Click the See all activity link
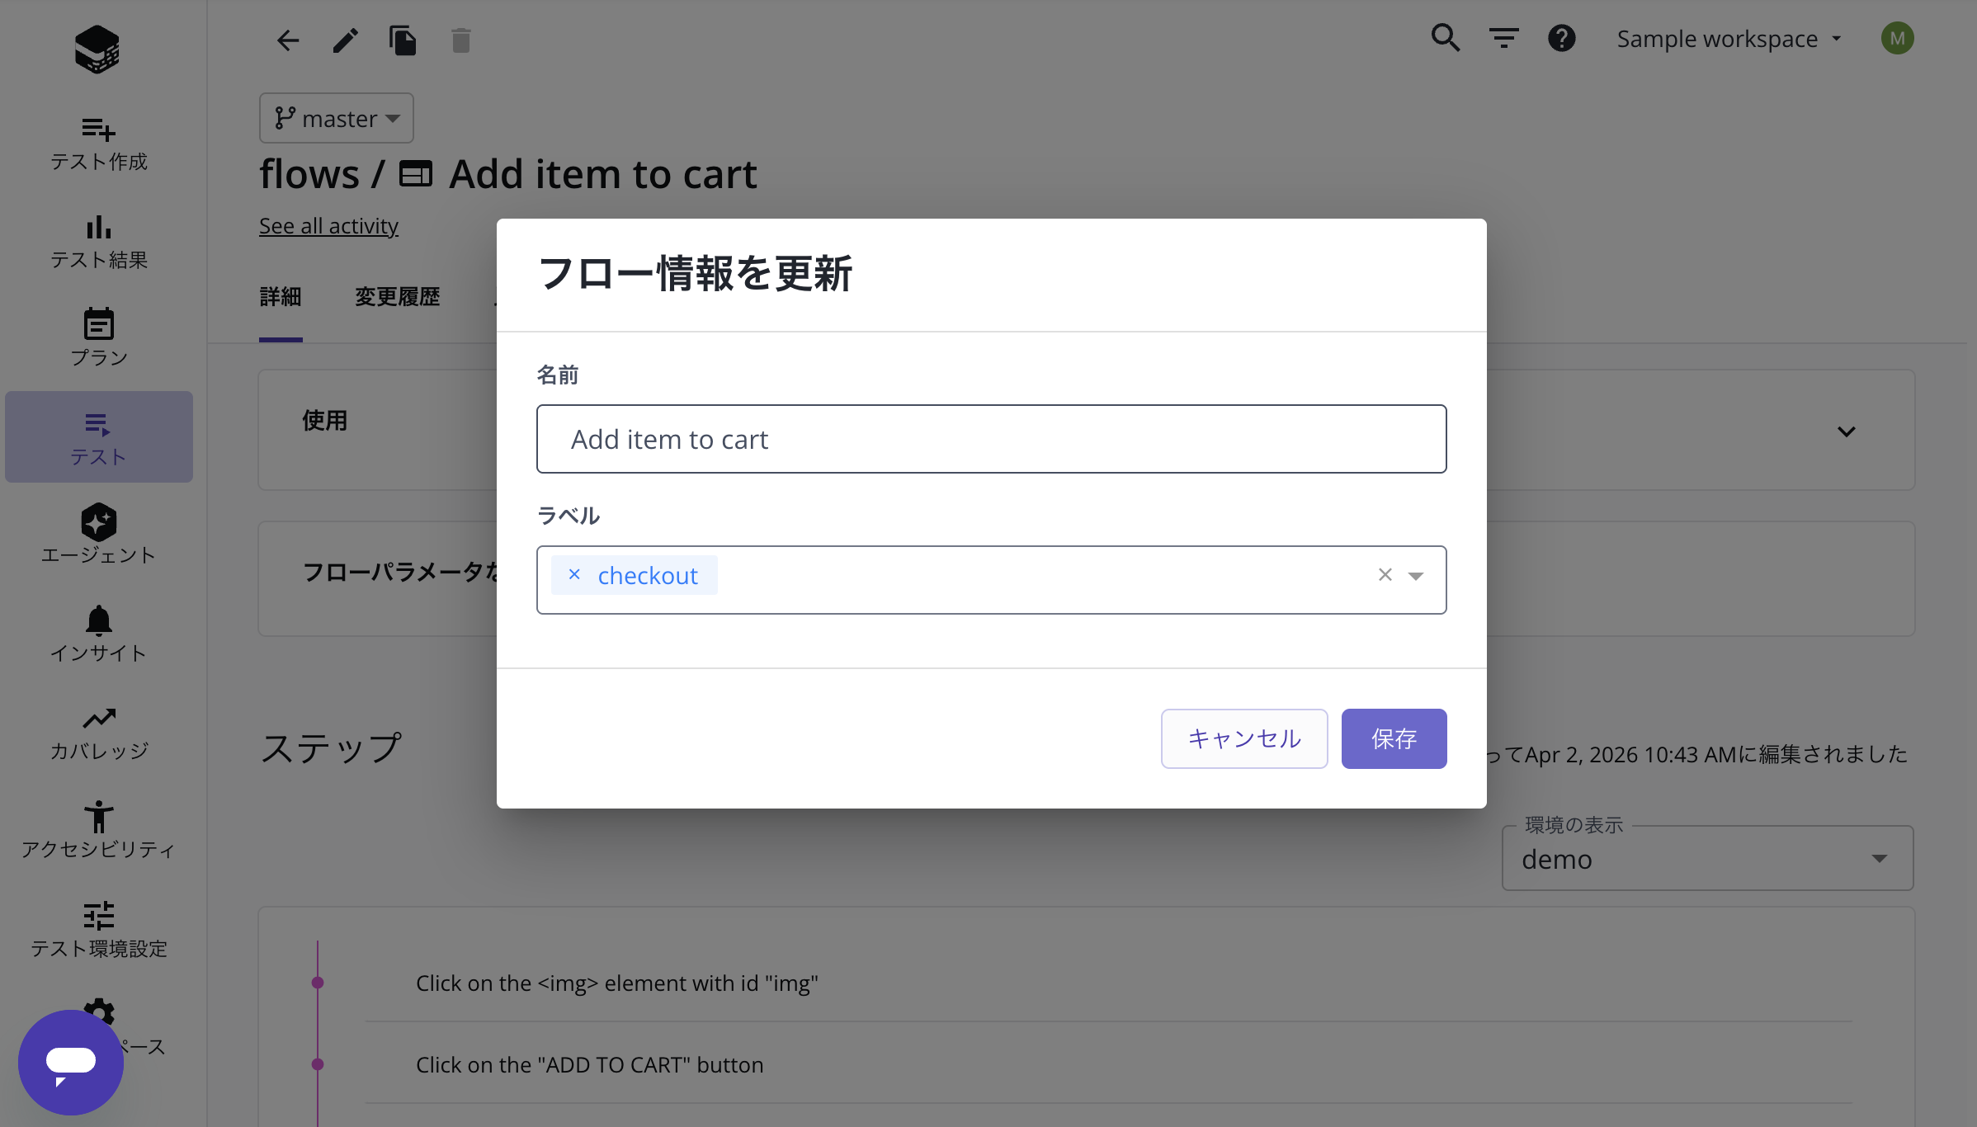This screenshot has width=1977, height=1127. pyautogui.click(x=328, y=225)
